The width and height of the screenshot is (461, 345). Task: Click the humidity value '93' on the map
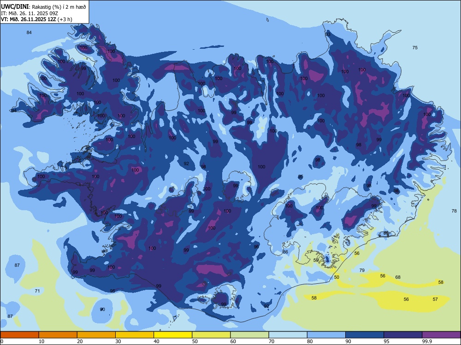328,34
